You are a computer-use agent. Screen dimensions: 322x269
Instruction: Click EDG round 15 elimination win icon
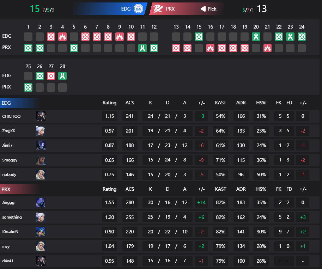pyautogui.click(x=199, y=37)
